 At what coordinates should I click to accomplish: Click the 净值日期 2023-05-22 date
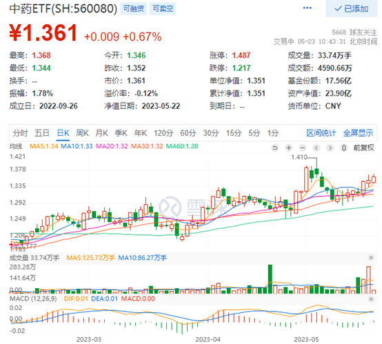pyautogui.click(x=161, y=106)
